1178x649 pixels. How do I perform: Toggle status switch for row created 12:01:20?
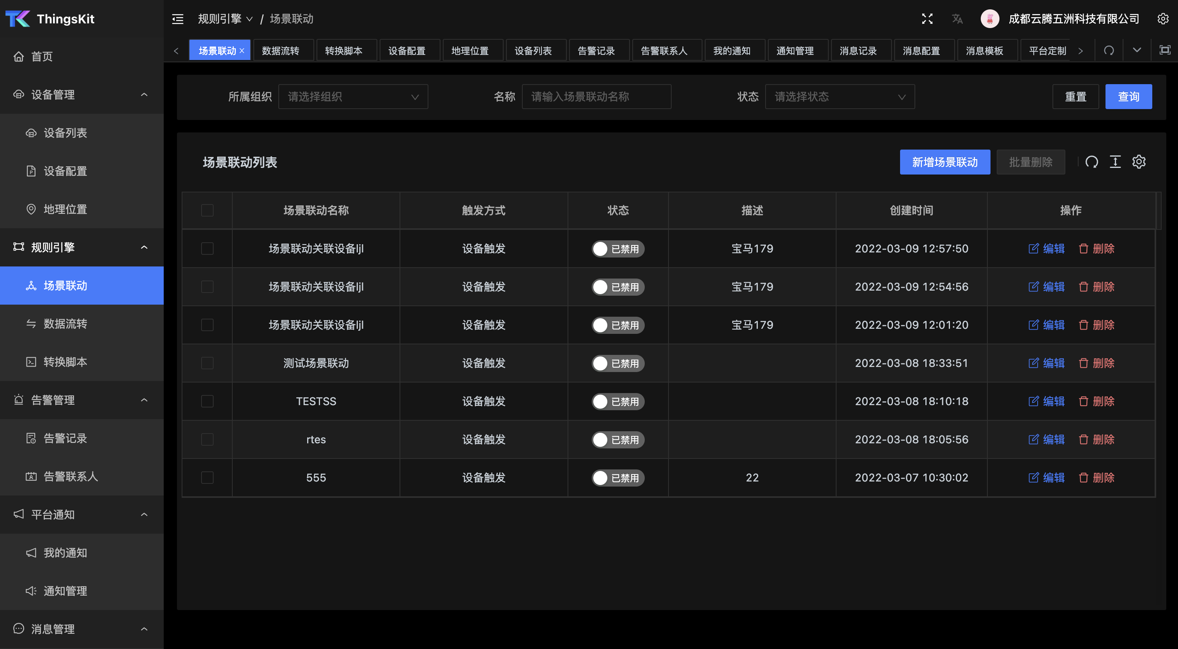click(x=618, y=325)
